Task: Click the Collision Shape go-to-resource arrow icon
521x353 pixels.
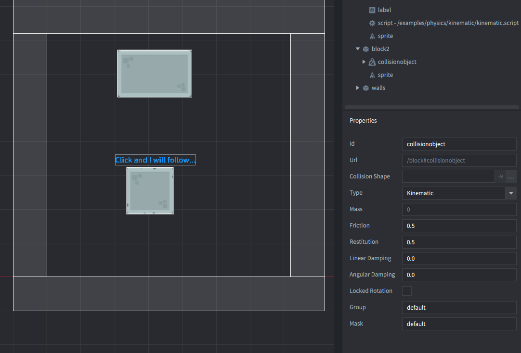Action: pyautogui.click(x=500, y=176)
